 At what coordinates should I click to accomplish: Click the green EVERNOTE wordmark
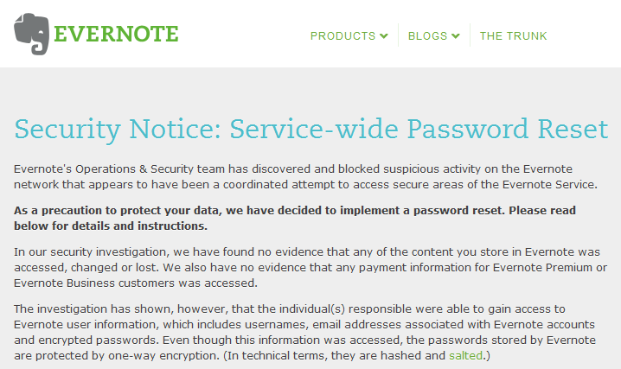[x=116, y=34]
